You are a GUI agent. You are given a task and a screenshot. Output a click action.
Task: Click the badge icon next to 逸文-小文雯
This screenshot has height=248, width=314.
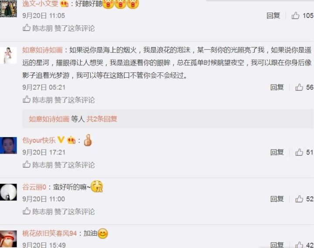pos(64,3)
